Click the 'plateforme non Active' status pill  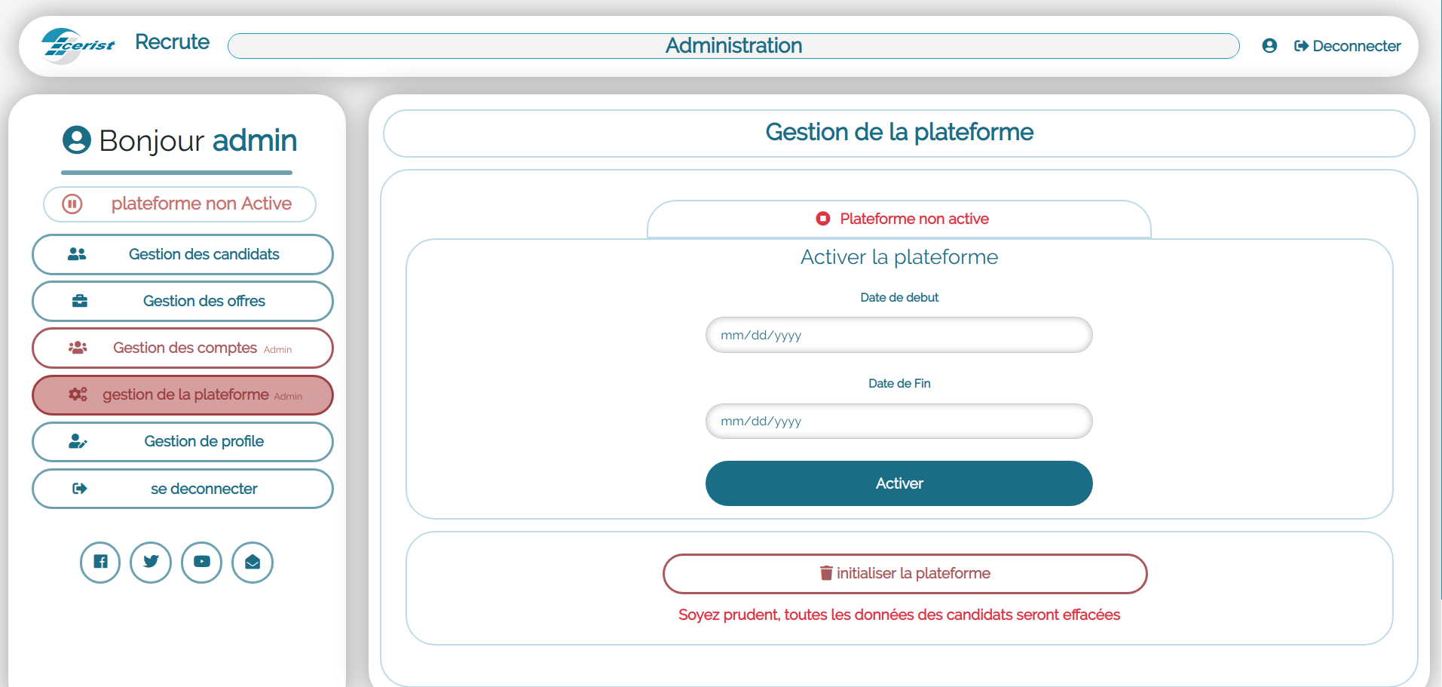pyautogui.click(x=179, y=204)
